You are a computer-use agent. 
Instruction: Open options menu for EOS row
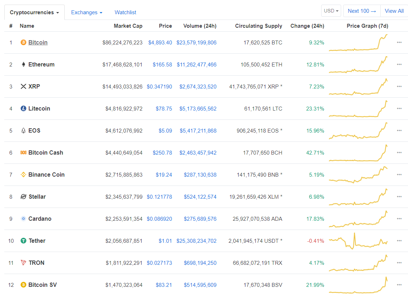[x=399, y=130]
